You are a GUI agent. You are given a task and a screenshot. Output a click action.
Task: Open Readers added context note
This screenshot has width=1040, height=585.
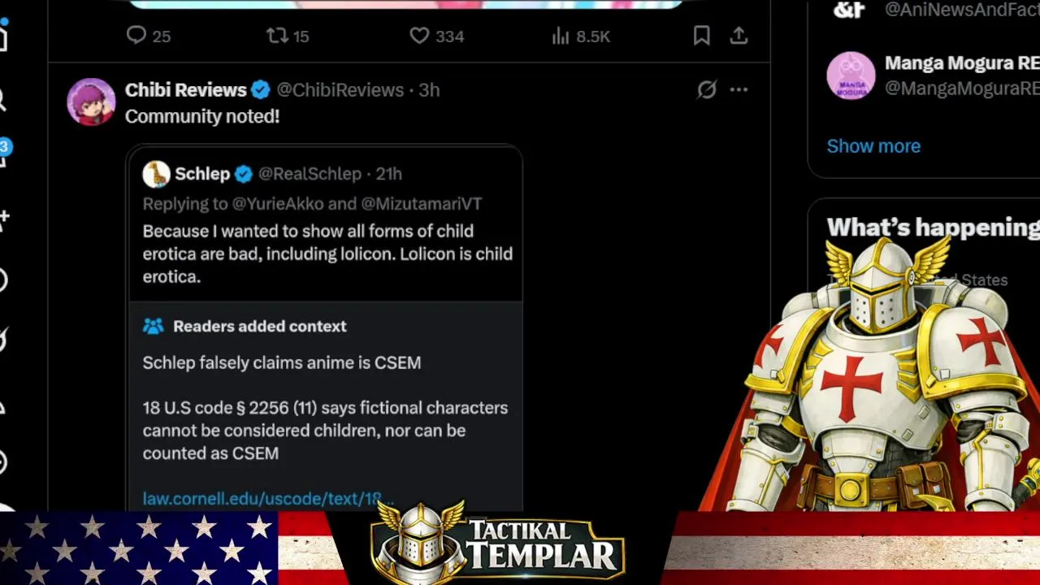pyautogui.click(x=259, y=326)
